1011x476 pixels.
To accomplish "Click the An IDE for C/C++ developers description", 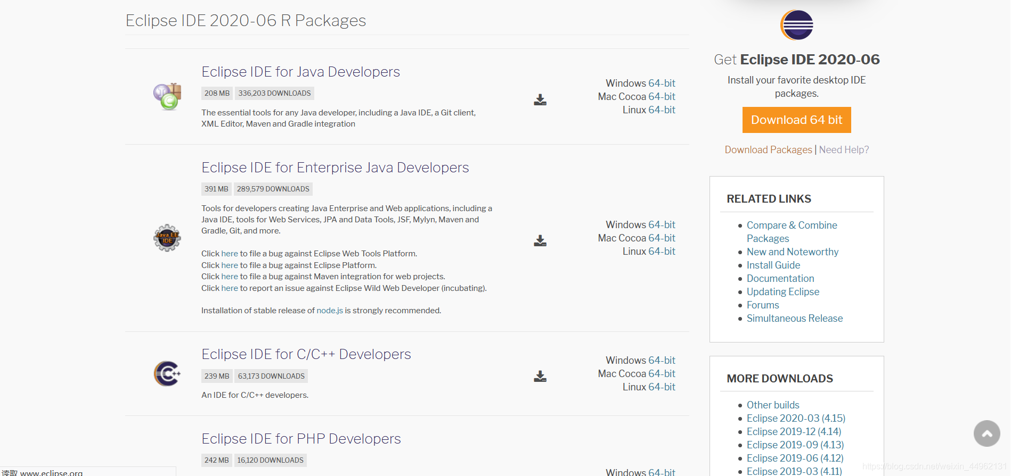I will tap(255, 395).
